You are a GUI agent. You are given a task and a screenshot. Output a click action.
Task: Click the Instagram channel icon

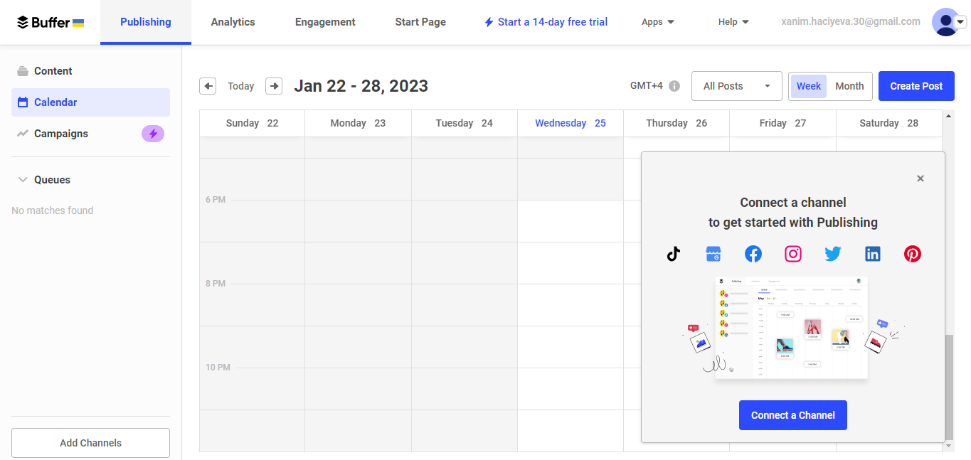click(793, 254)
